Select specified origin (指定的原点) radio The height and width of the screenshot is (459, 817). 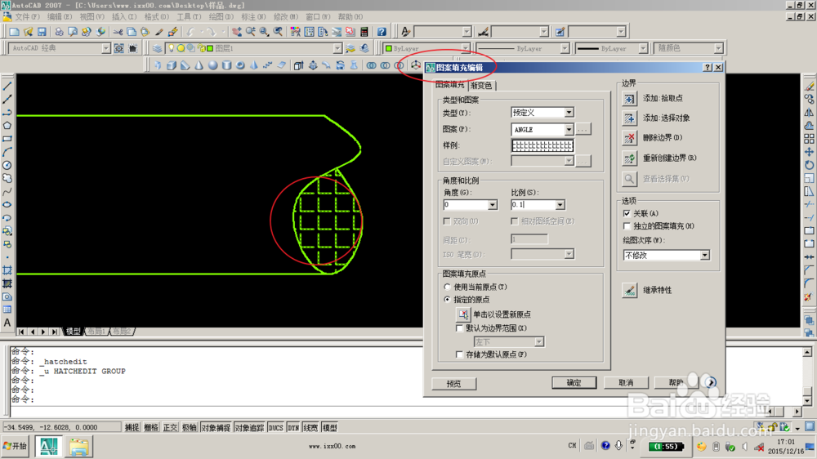(x=447, y=300)
